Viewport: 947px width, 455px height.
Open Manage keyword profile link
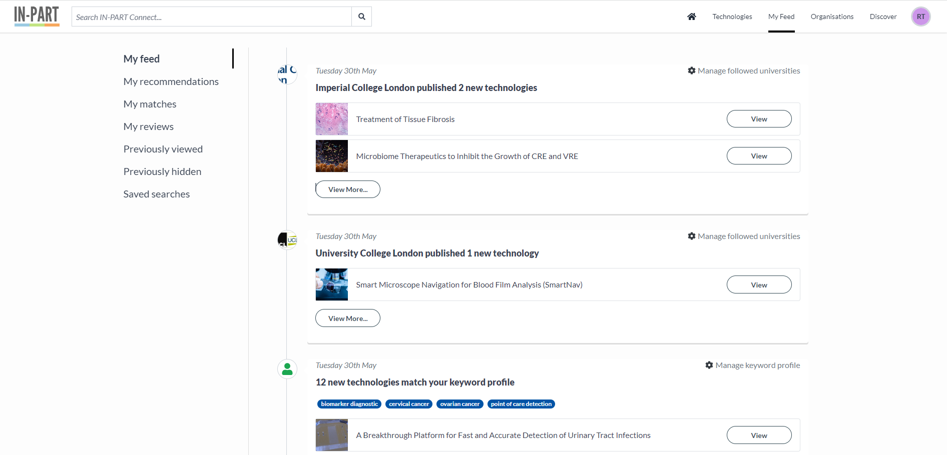click(x=753, y=365)
